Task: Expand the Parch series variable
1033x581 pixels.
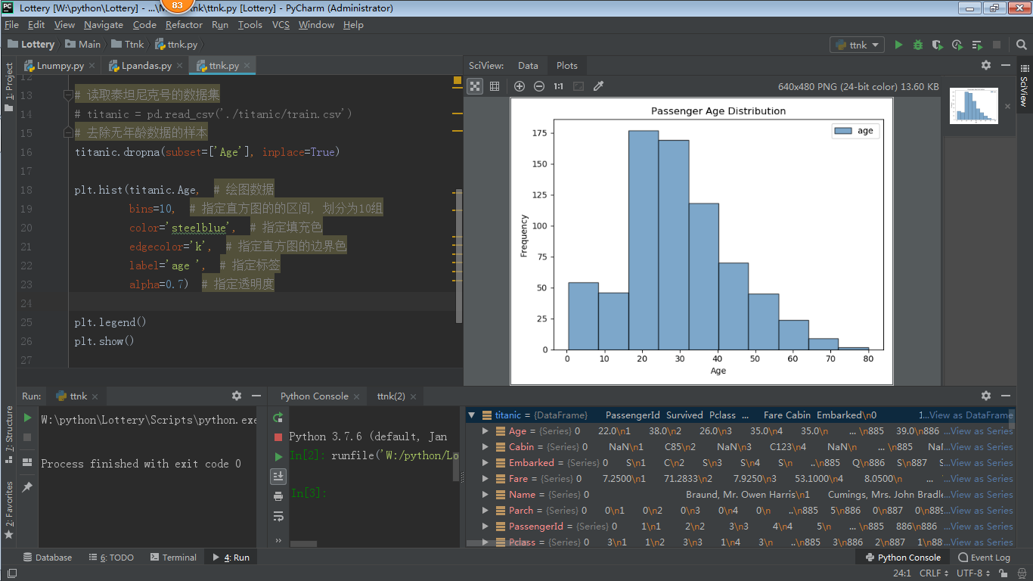Action: click(x=486, y=511)
